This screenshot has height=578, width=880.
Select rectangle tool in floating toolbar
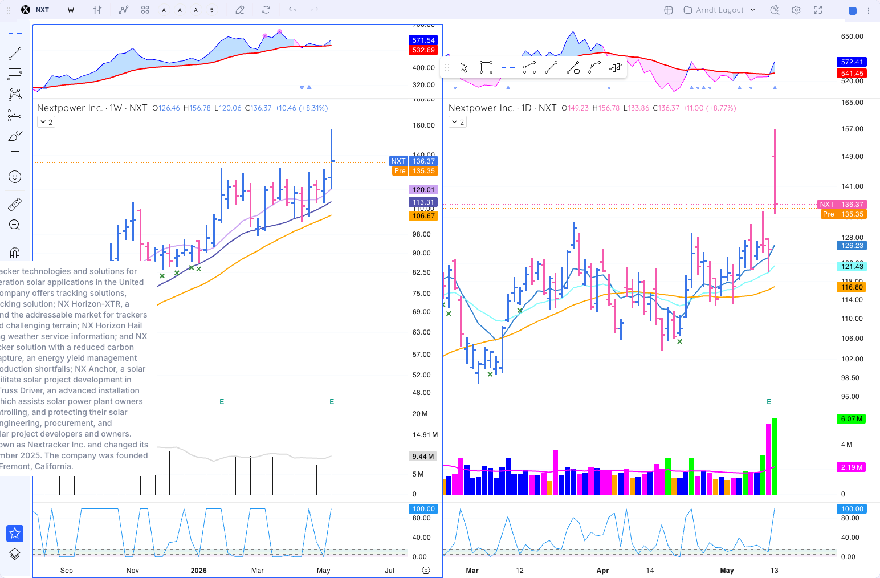pyautogui.click(x=486, y=68)
